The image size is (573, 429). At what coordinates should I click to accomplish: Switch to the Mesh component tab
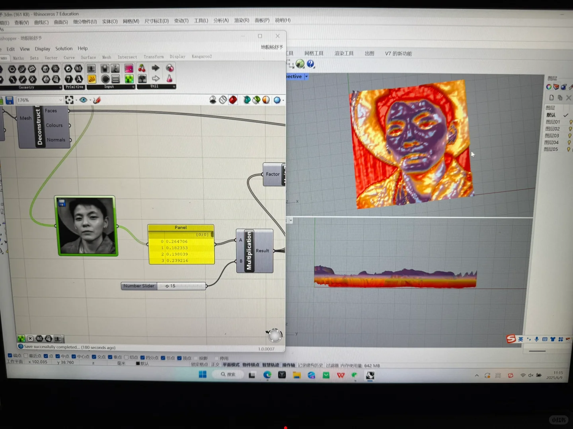pos(107,57)
